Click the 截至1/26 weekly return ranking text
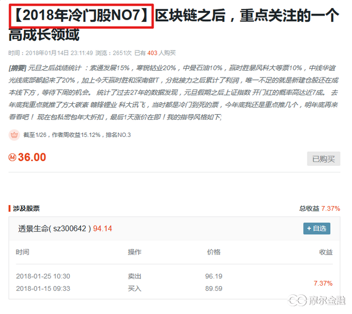 pos(77,135)
